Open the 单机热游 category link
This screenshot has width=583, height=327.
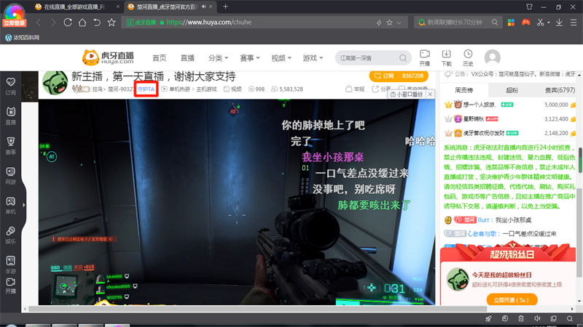click(x=179, y=89)
